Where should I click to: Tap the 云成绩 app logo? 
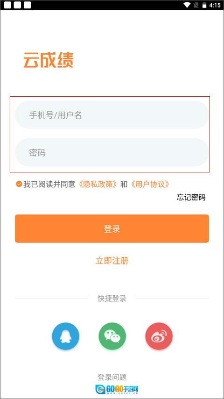click(49, 60)
